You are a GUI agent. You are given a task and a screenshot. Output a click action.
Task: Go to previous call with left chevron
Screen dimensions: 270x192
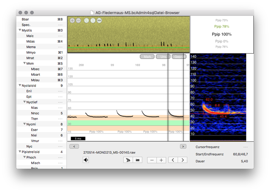tap(173, 160)
